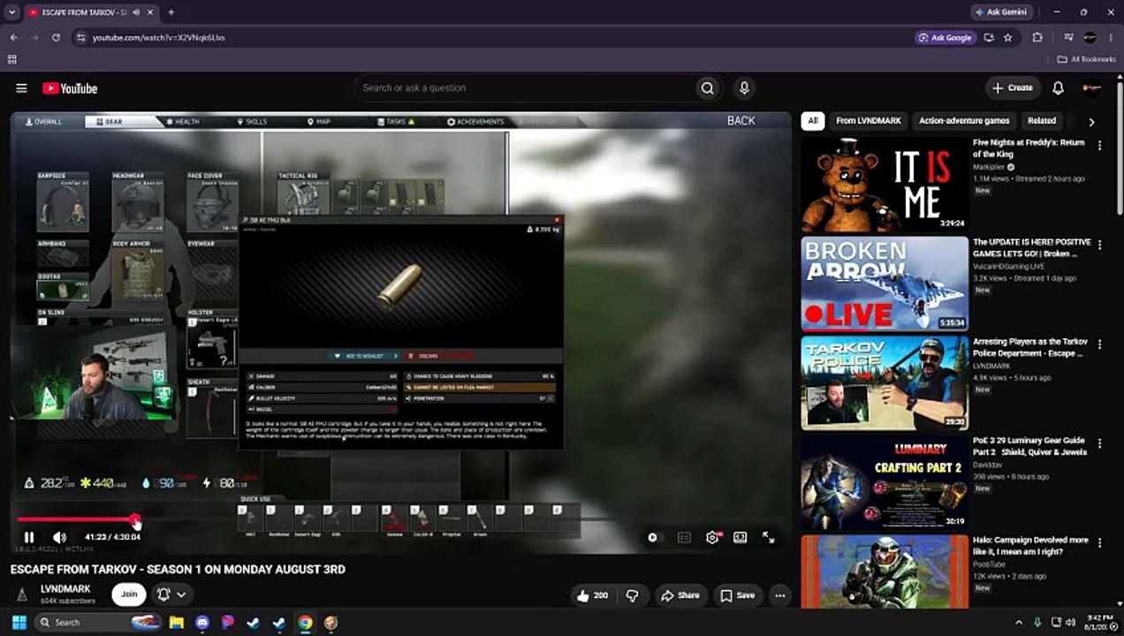
Task: Open the Five Nights at Freddy's thumbnail
Action: (885, 184)
